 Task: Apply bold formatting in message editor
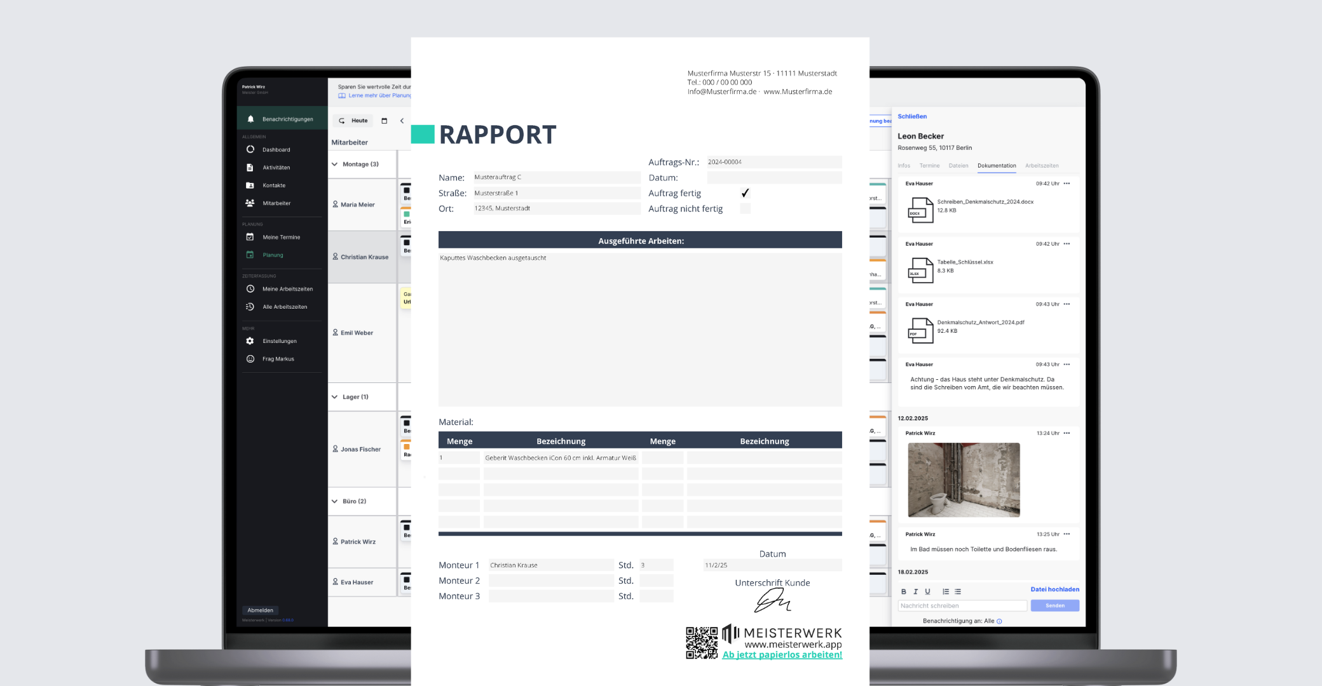(904, 591)
